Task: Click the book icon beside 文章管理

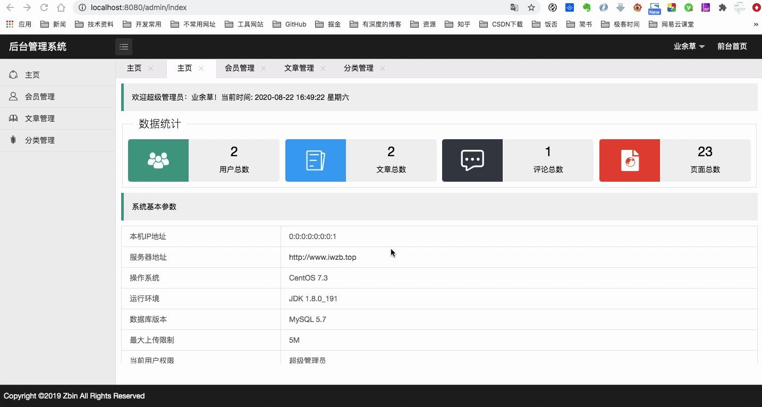Action: (x=13, y=118)
